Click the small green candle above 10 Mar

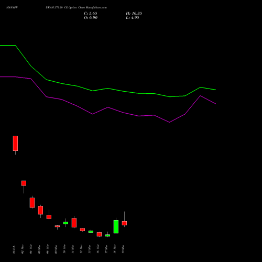[65, 223]
